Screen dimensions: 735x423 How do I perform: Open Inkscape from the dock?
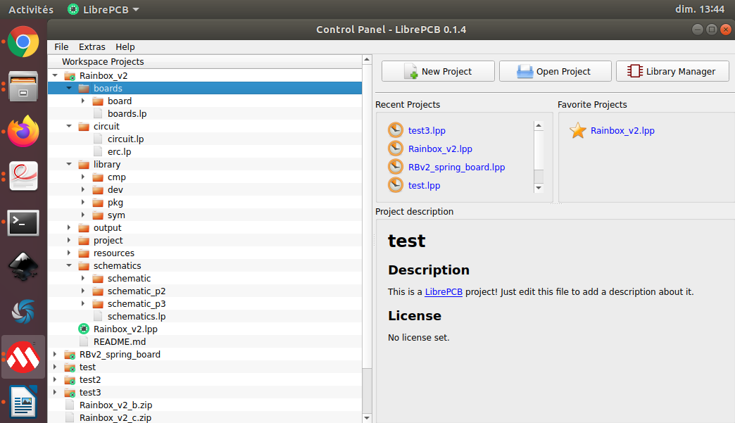coord(23,267)
